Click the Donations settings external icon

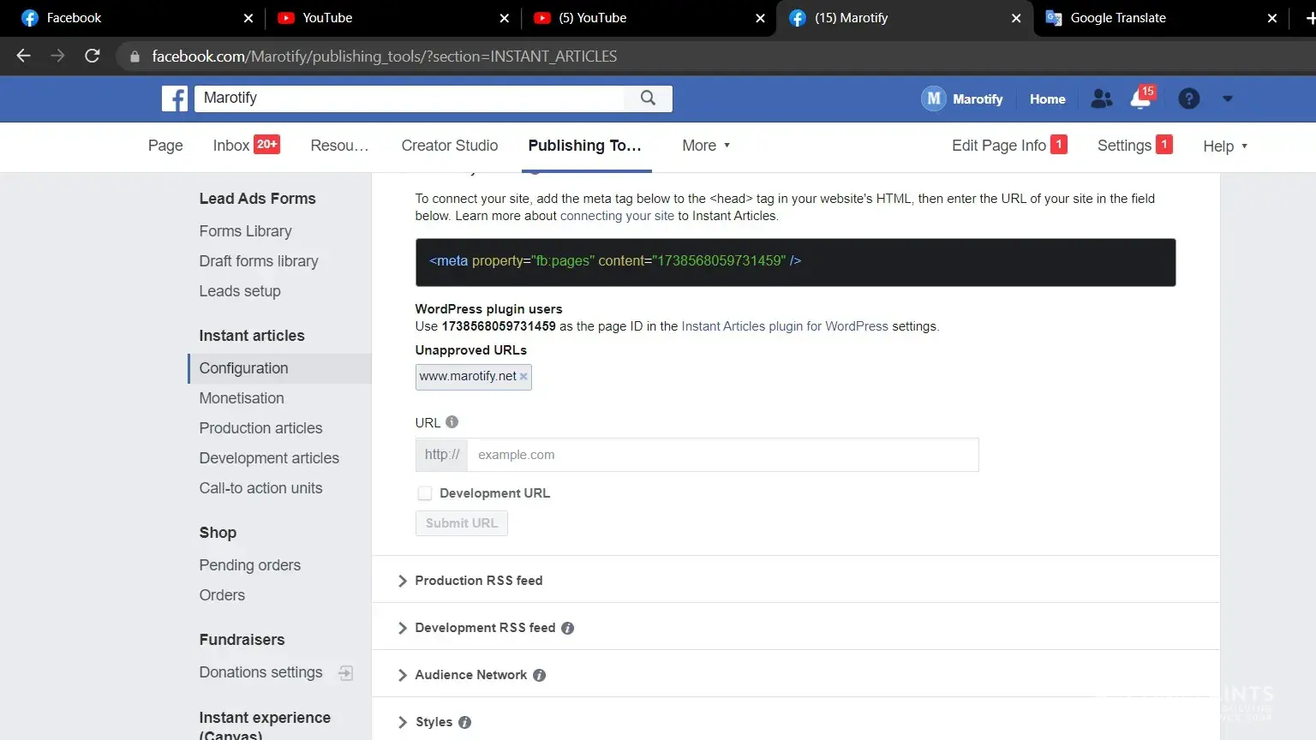tap(345, 673)
